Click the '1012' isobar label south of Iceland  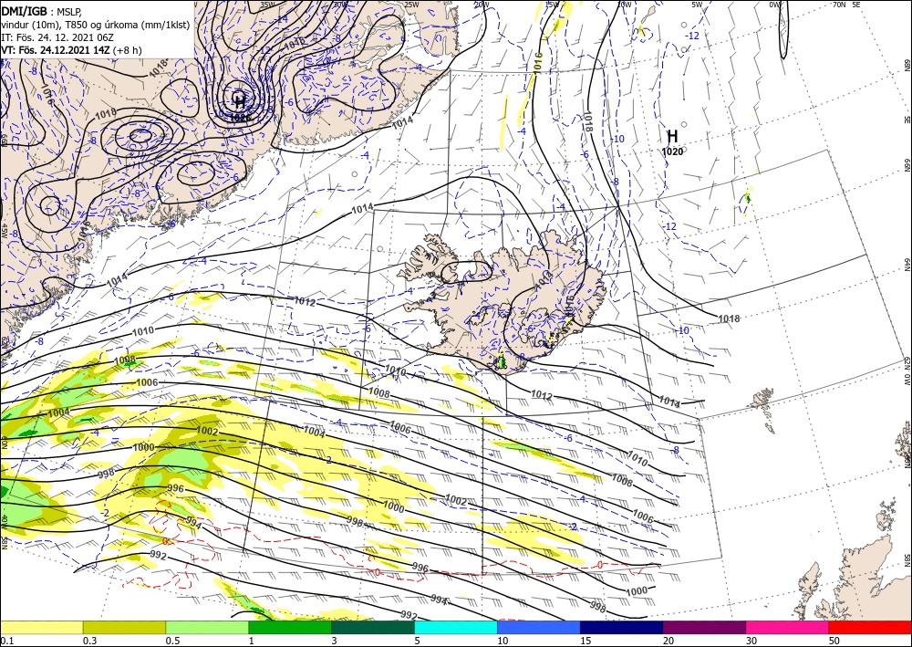pos(542,396)
